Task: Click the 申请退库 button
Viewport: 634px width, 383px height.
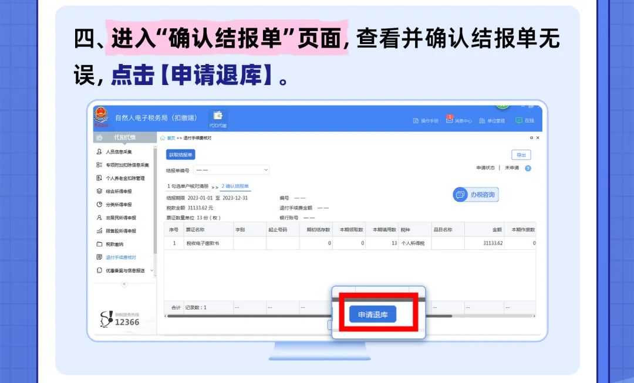Action: 373,314
